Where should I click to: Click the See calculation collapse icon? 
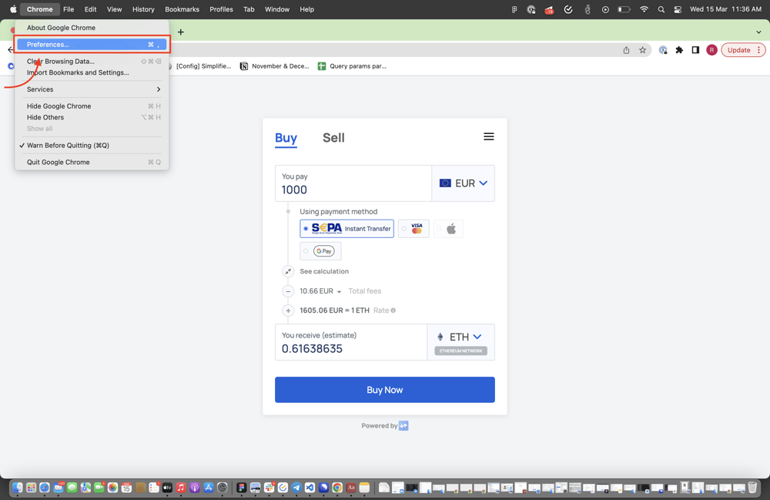(288, 271)
